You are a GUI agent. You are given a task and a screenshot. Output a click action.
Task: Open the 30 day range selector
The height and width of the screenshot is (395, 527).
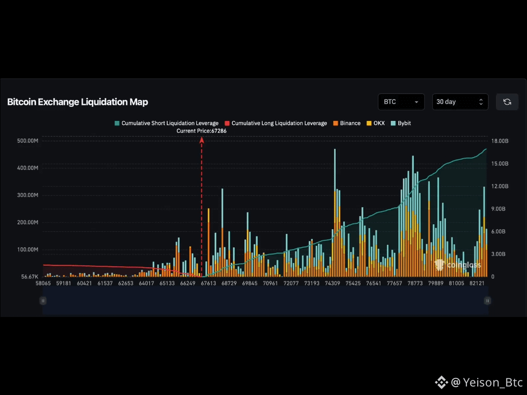[460, 102]
